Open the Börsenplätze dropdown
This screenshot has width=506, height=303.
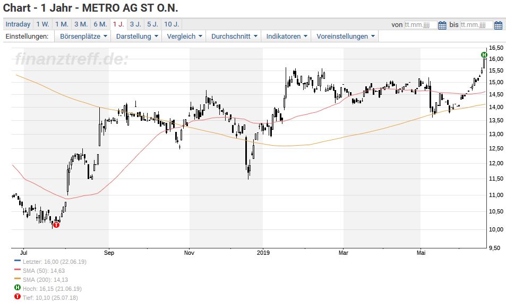point(83,37)
